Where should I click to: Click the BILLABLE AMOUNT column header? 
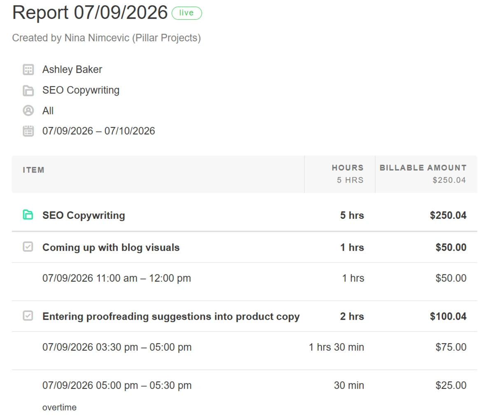point(423,168)
